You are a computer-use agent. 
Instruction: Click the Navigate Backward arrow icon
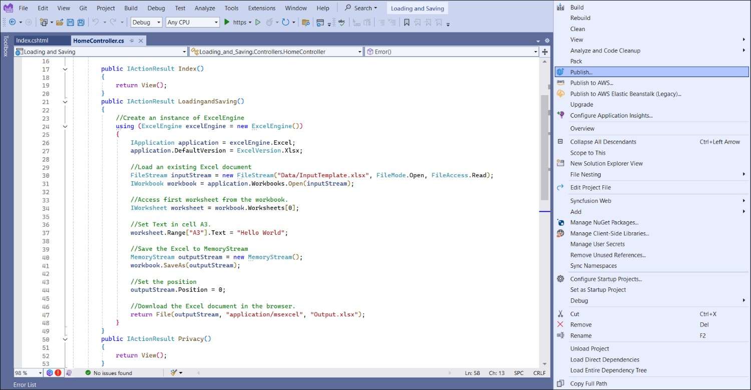(13, 23)
